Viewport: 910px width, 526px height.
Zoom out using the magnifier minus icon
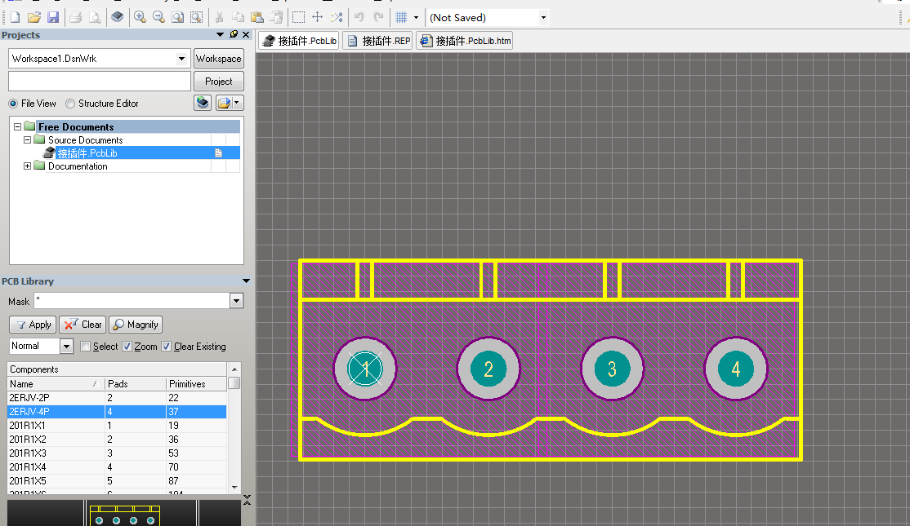coord(158,17)
